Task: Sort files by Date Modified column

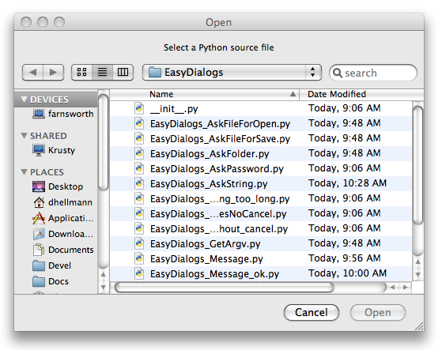Action: tap(361, 94)
